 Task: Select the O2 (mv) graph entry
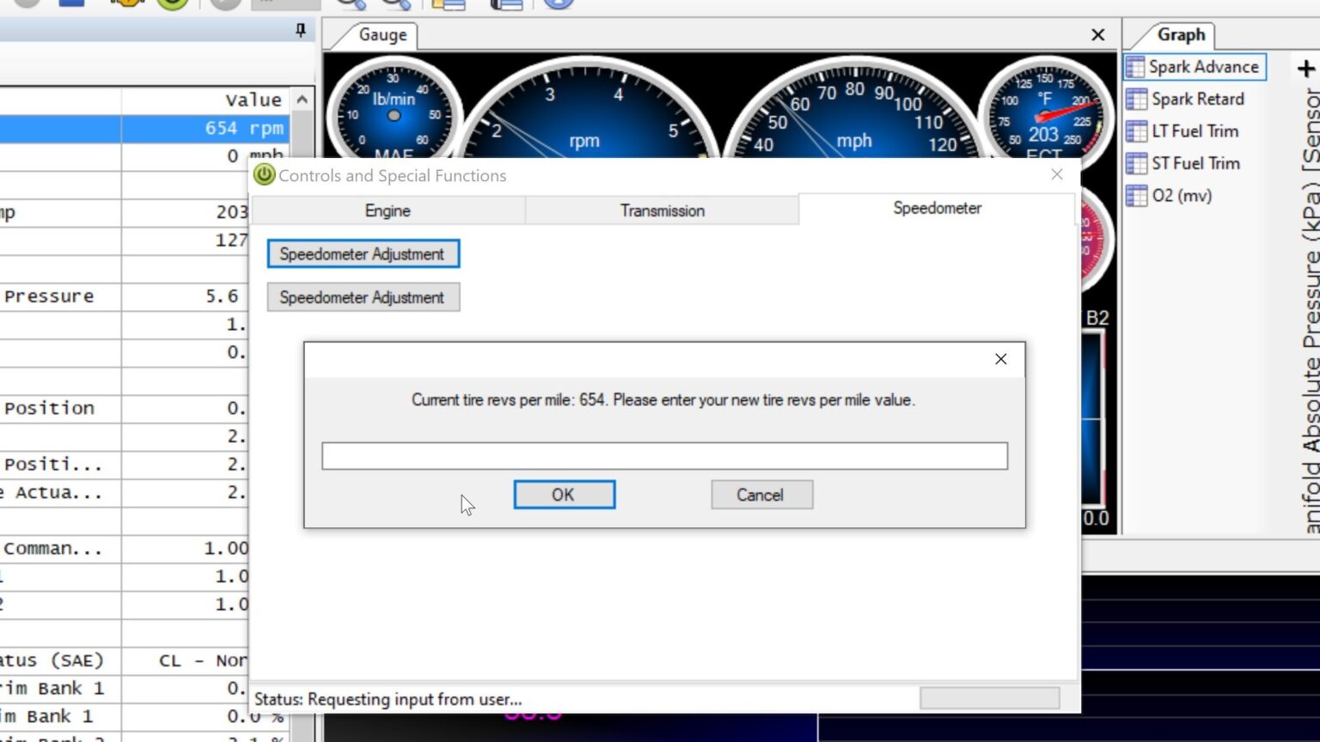pyautogui.click(x=1186, y=195)
